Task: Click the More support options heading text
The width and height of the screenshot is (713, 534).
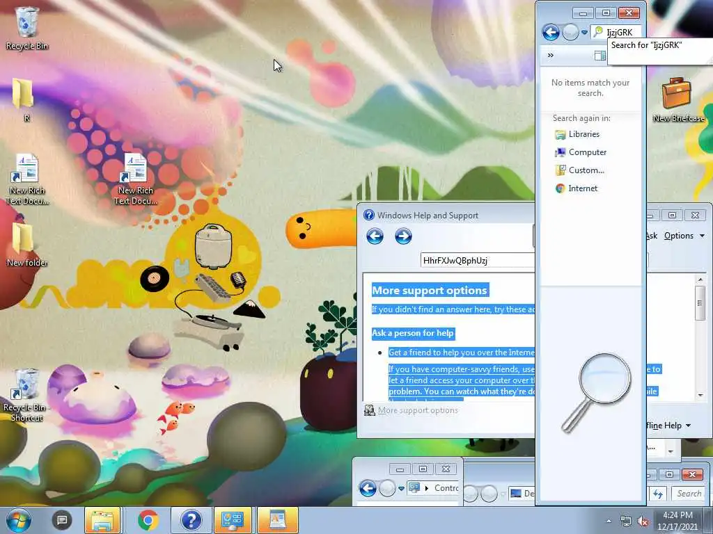Action: tap(430, 291)
